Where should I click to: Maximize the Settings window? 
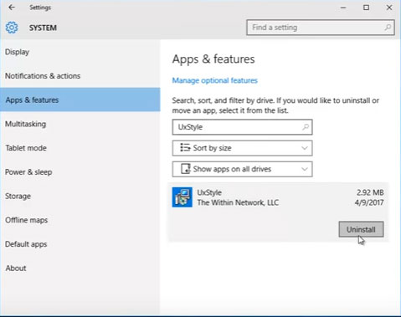[x=366, y=8]
